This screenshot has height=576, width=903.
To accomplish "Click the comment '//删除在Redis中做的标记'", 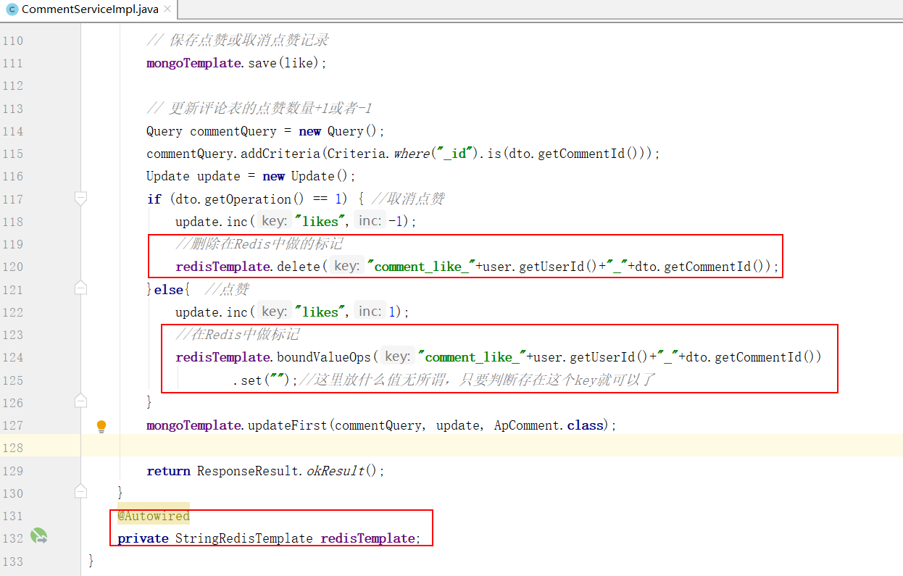I will 259,244.
